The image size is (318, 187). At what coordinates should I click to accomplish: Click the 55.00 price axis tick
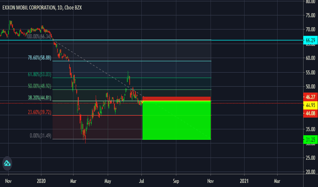point(310,72)
